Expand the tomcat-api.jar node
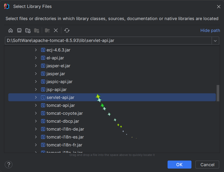This screenshot has width=224, height=172. tap(36, 105)
